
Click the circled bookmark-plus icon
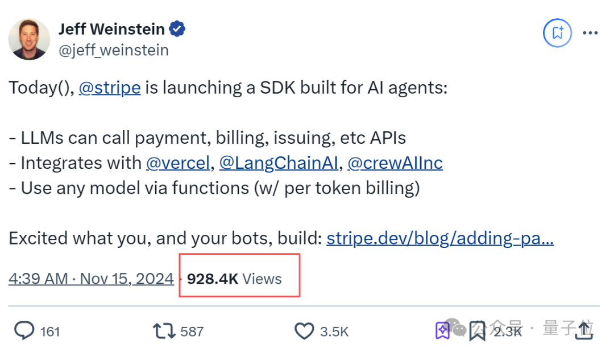(x=557, y=33)
